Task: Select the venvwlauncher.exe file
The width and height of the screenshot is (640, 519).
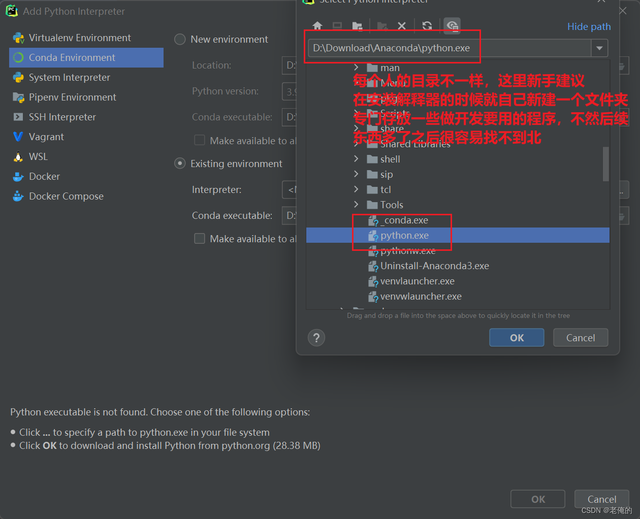Action: coord(421,297)
